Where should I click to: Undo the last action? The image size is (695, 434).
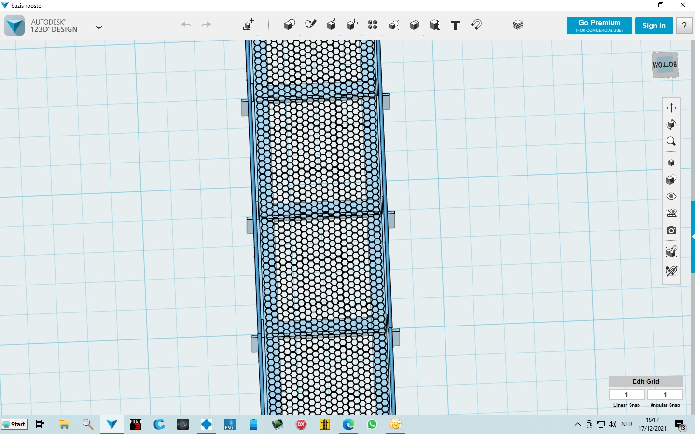coord(186,25)
